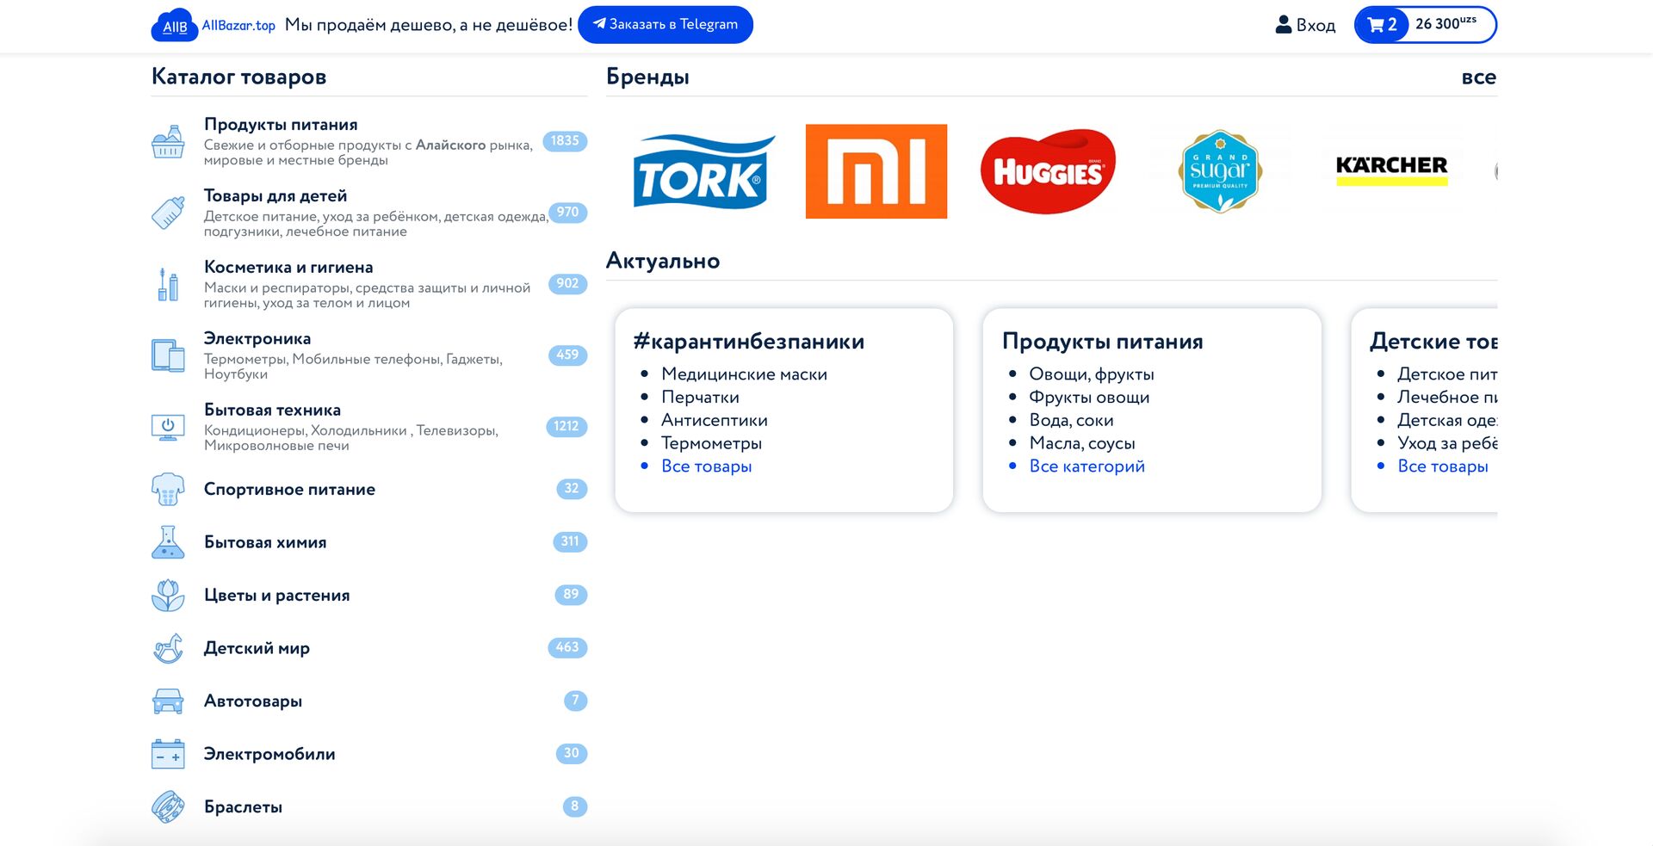Click the baby bottle icon for Товары для детей
The image size is (1653, 846).
coord(168,213)
